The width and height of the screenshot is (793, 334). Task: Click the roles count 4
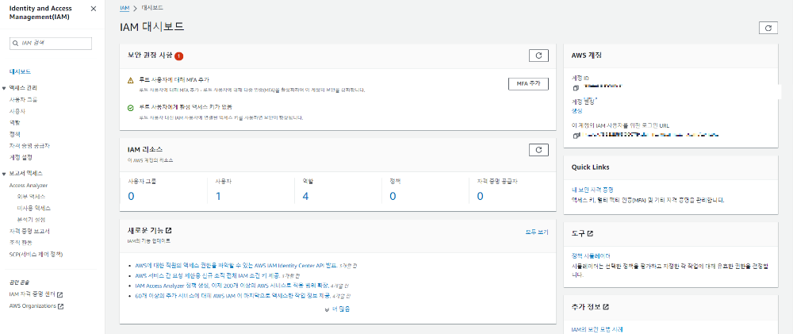[x=305, y=196]
